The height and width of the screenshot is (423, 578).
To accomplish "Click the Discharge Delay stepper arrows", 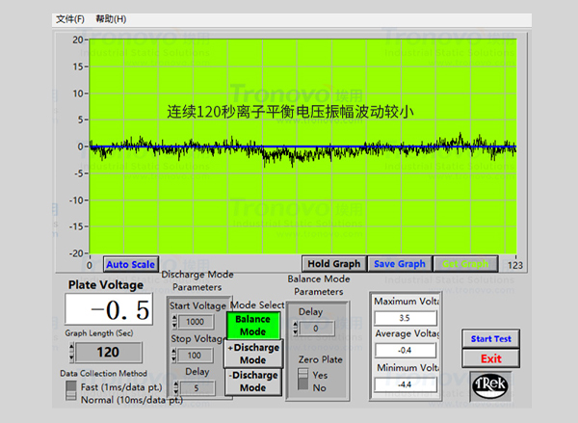I will 176,388.
